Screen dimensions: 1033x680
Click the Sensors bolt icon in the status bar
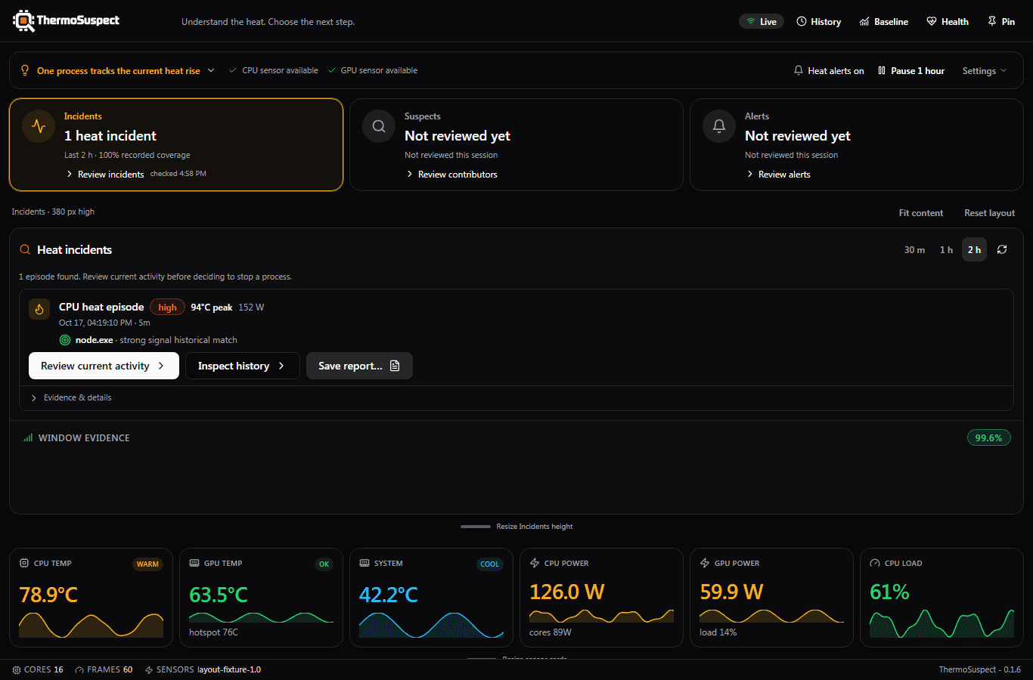149,670
